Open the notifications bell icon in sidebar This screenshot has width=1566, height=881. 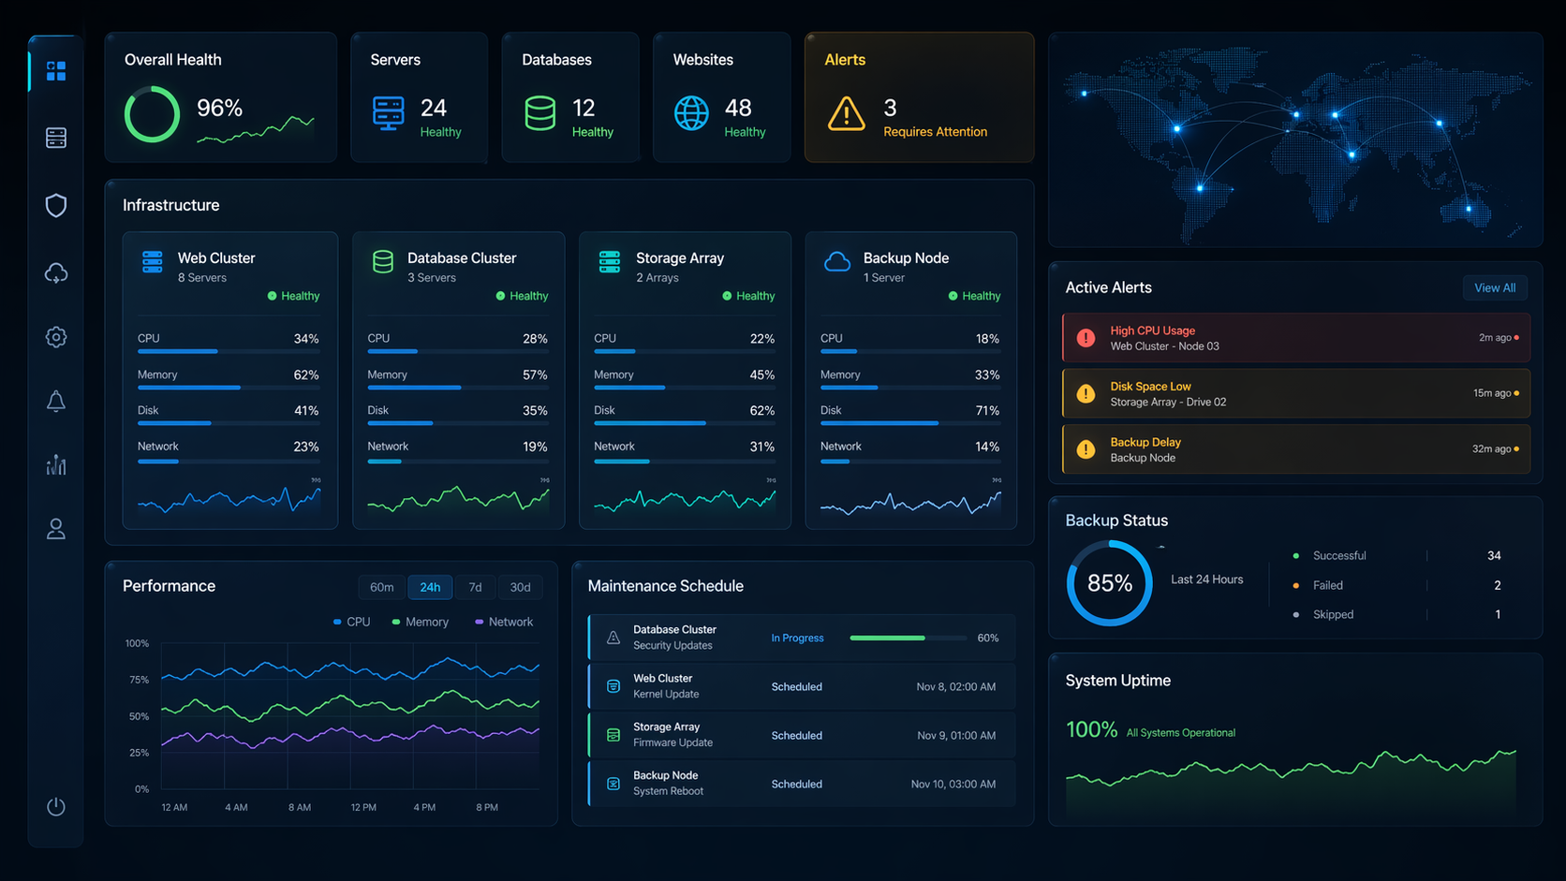pyautogui.click(x=56, y=402)
